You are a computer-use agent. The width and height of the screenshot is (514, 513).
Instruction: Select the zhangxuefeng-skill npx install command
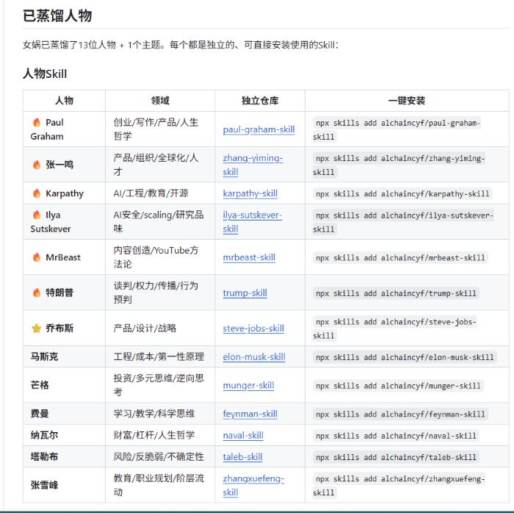[x=399, y=486]
